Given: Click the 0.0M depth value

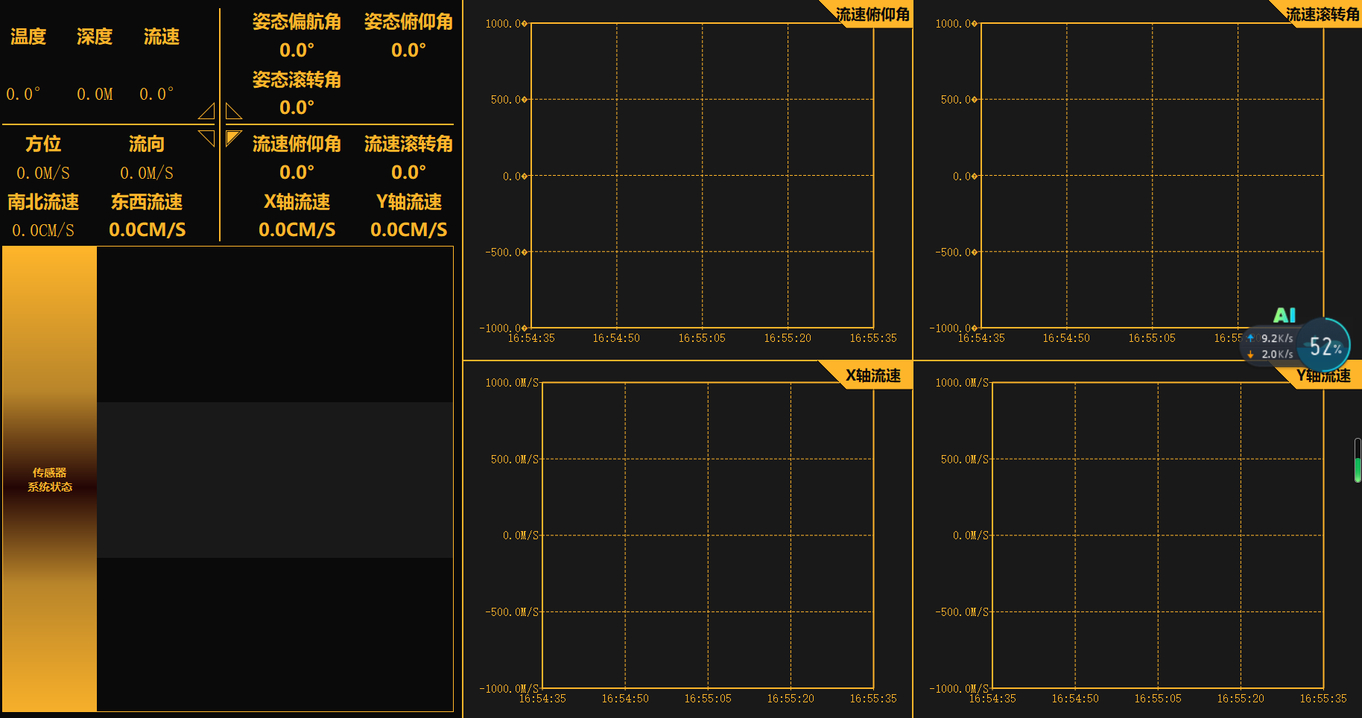Looking at the screenshot, I should (95, 95).
